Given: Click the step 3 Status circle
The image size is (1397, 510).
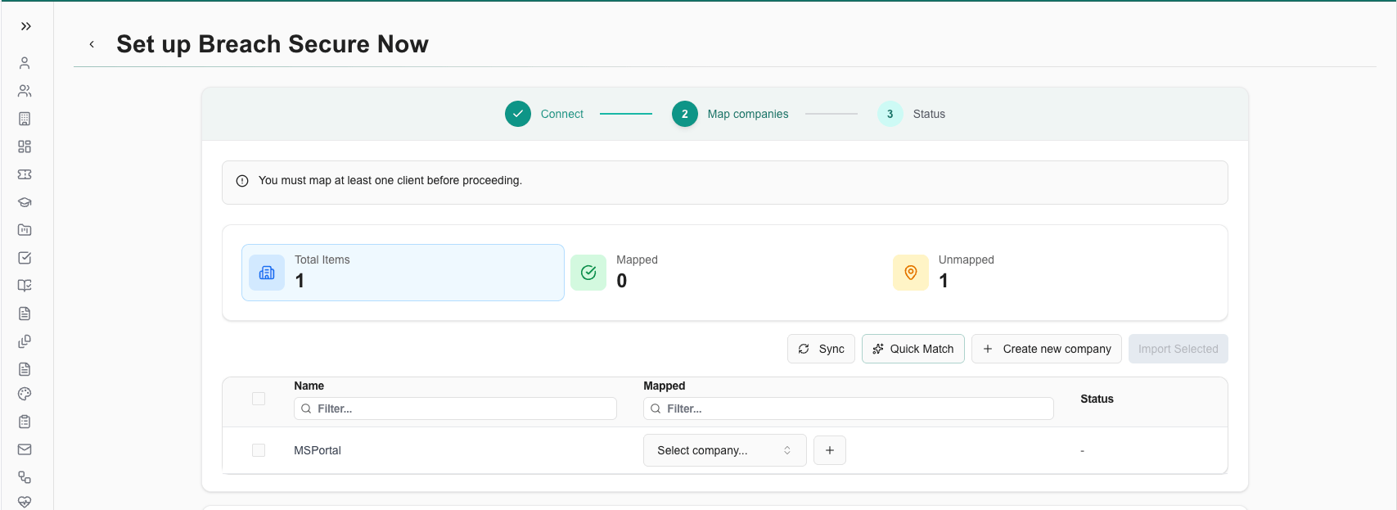Looking at the screenshot, I should click(890, 114).
